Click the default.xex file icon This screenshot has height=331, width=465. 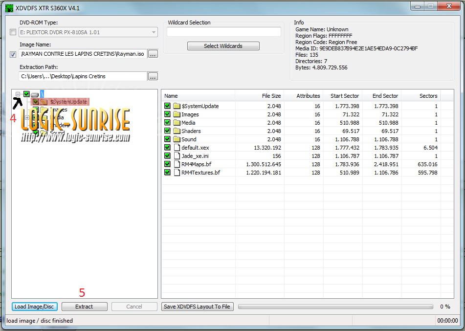tap(177, 147)
